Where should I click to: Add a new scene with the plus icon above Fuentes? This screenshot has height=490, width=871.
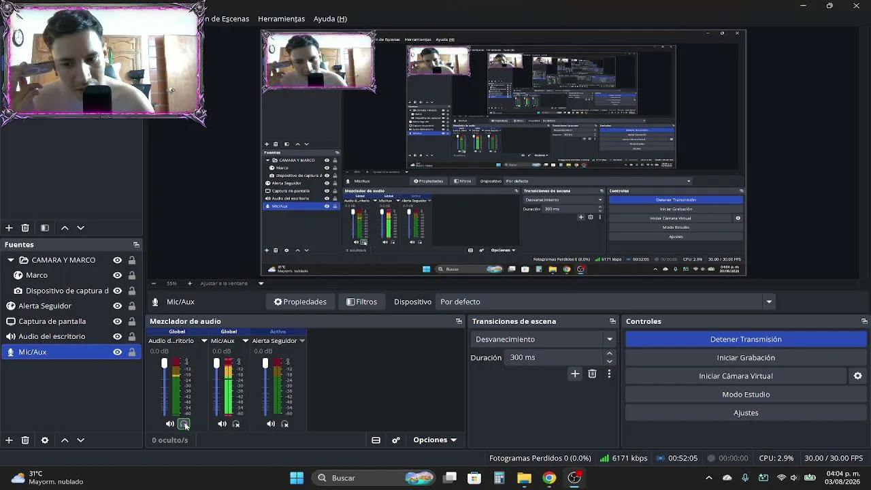tap(9, 228)
